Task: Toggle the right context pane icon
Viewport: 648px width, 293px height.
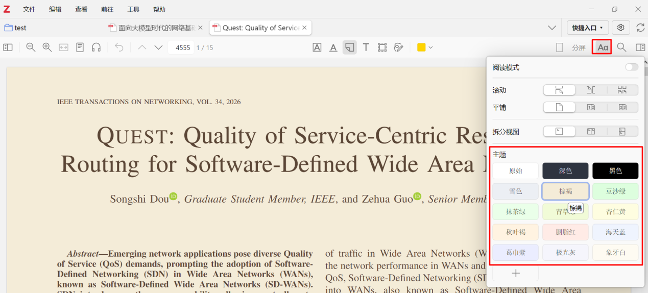Action: pos(640,47)
